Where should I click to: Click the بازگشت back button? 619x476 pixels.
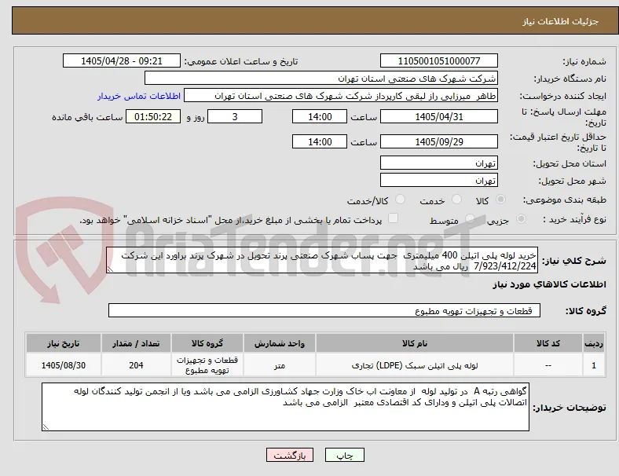pyautogui.click(x=290, y=455)
